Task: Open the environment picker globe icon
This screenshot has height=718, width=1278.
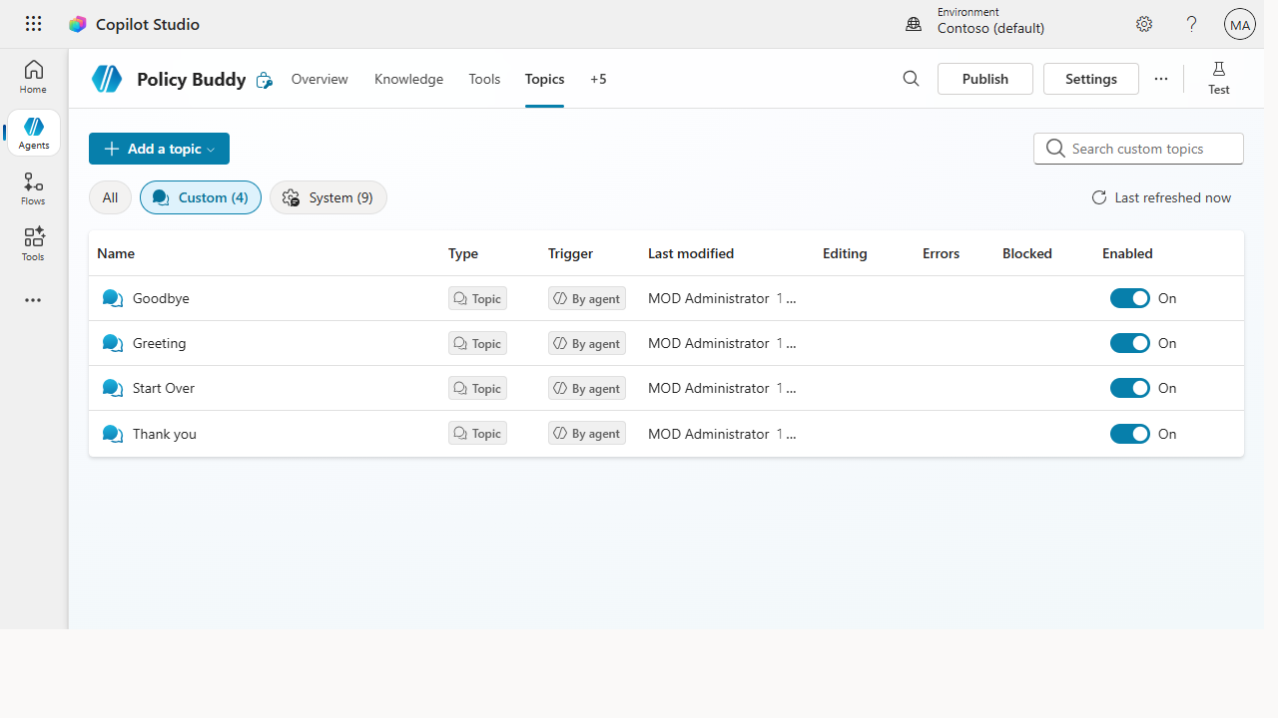Action: [x=914, y=24]
